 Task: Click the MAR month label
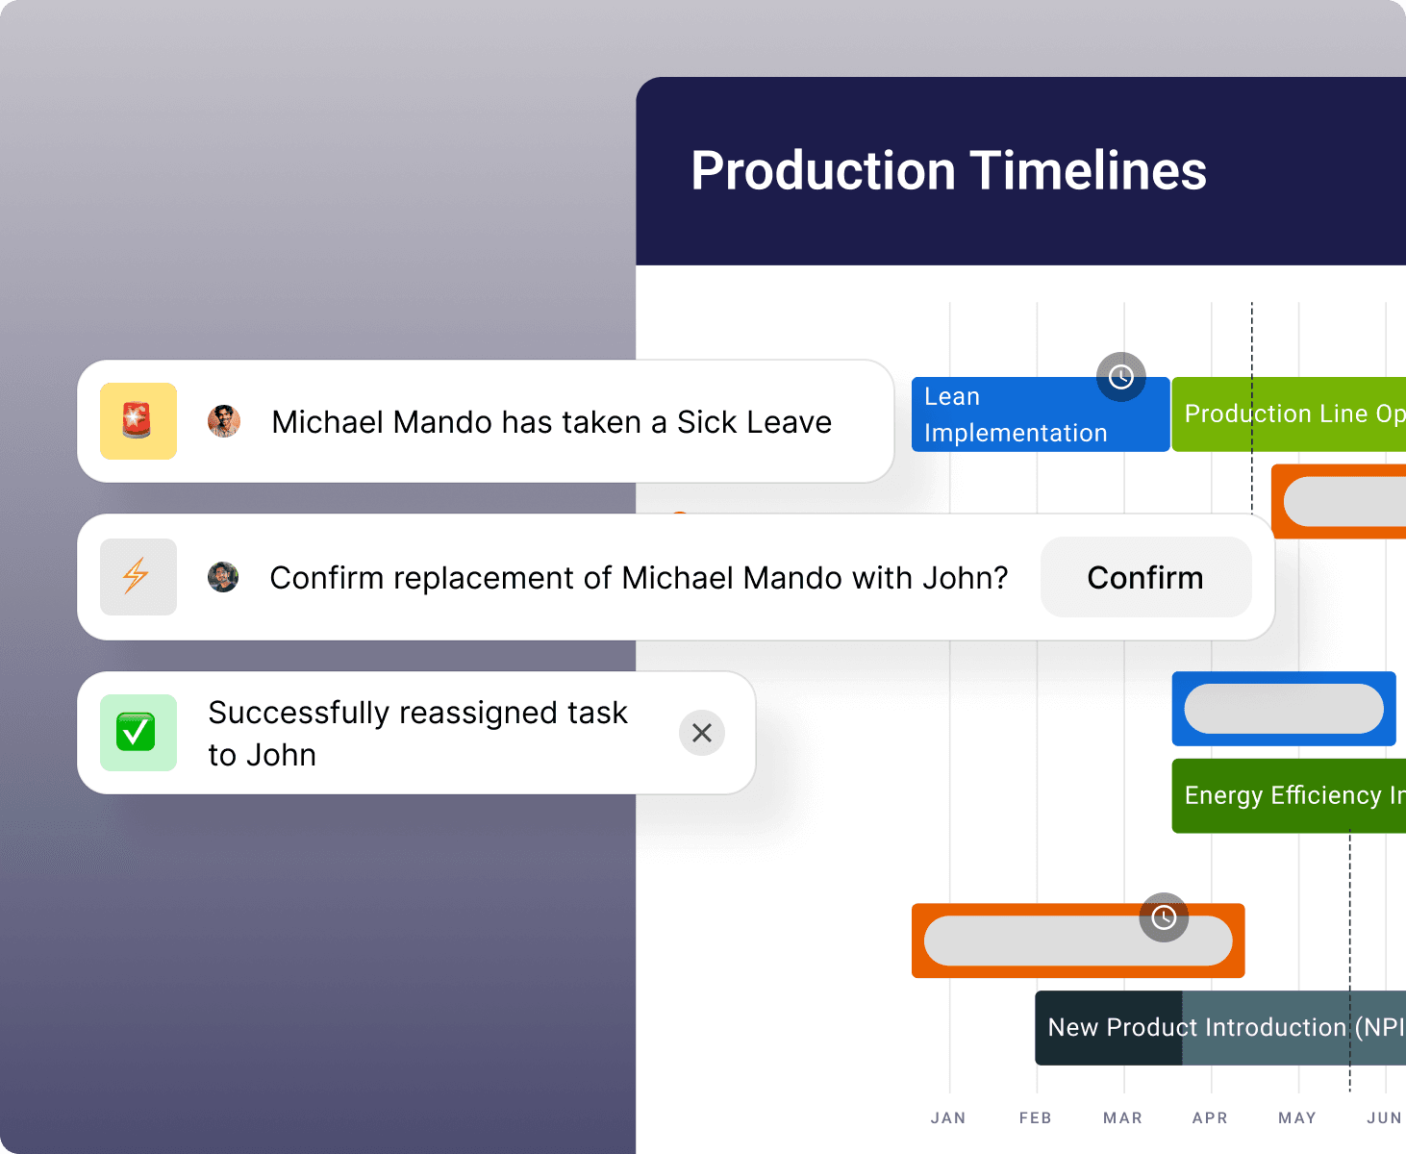click(x=1123, y=1117)
